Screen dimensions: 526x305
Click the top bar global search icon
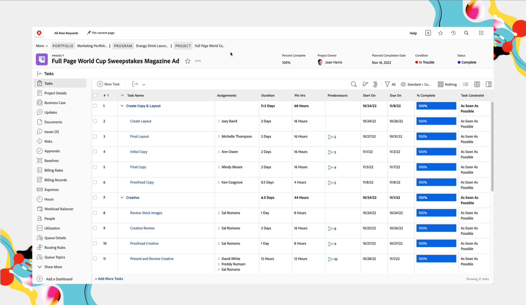click(x=466, y=33)
